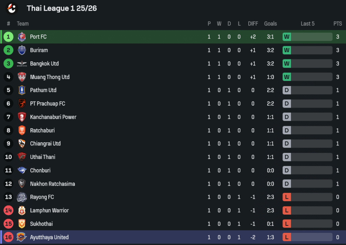
Task: Click the Thai League 1 25/26 title
Action: tap(62, 8)
